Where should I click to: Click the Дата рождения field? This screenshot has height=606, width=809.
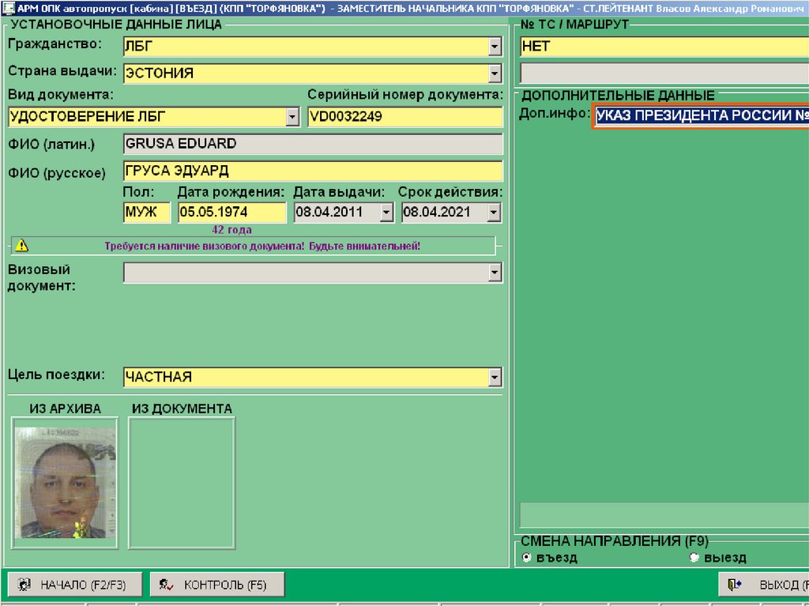[231, 212]
